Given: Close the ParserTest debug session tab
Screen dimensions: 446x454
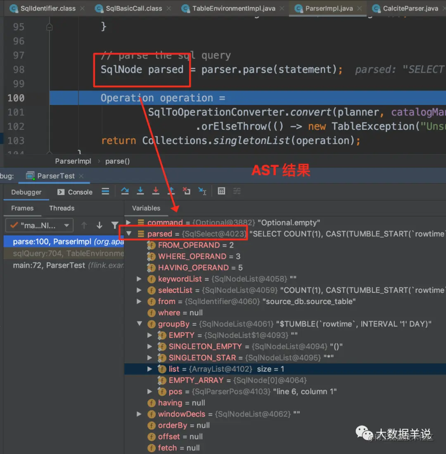Looking at the screenshot, I should coord(81,176).
